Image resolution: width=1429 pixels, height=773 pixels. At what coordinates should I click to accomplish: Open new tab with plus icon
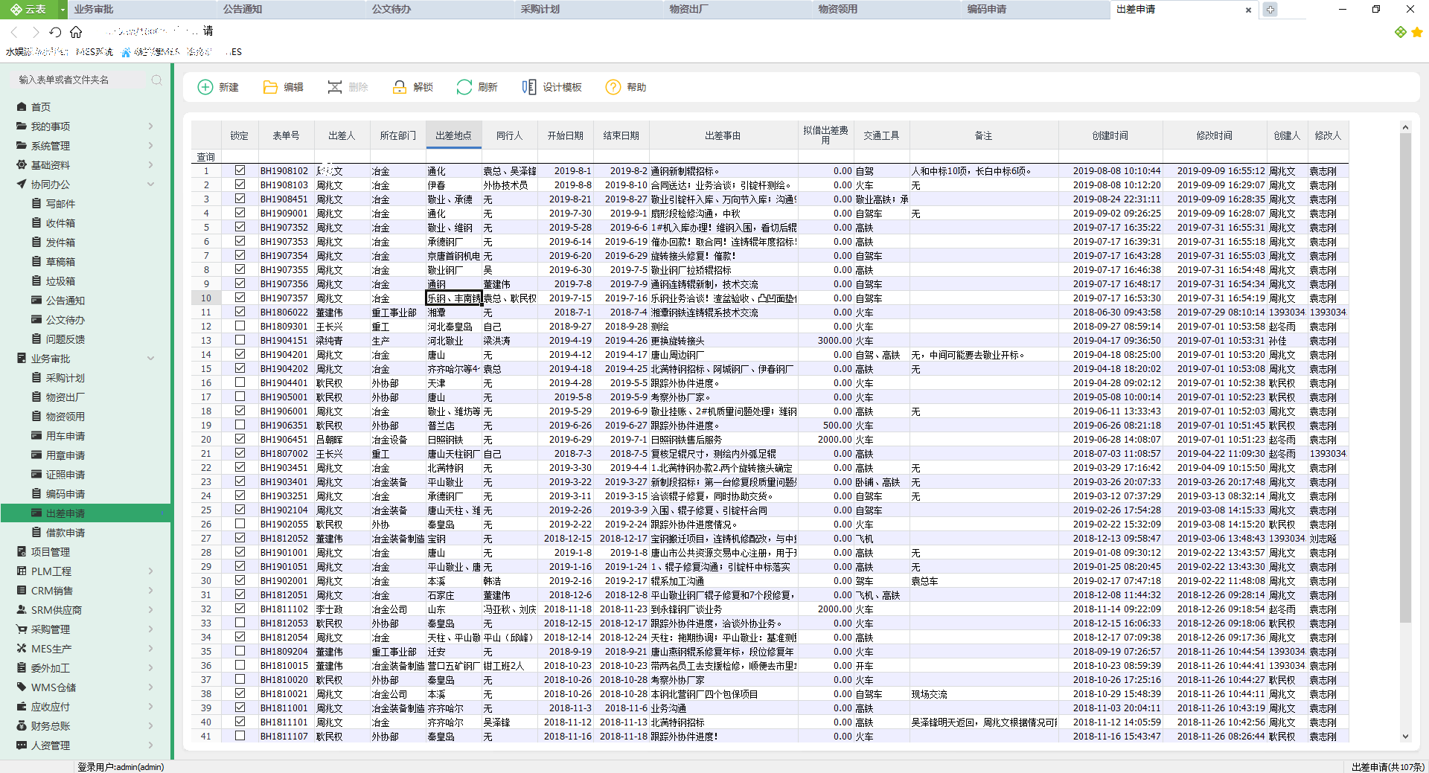(1270, 10)
